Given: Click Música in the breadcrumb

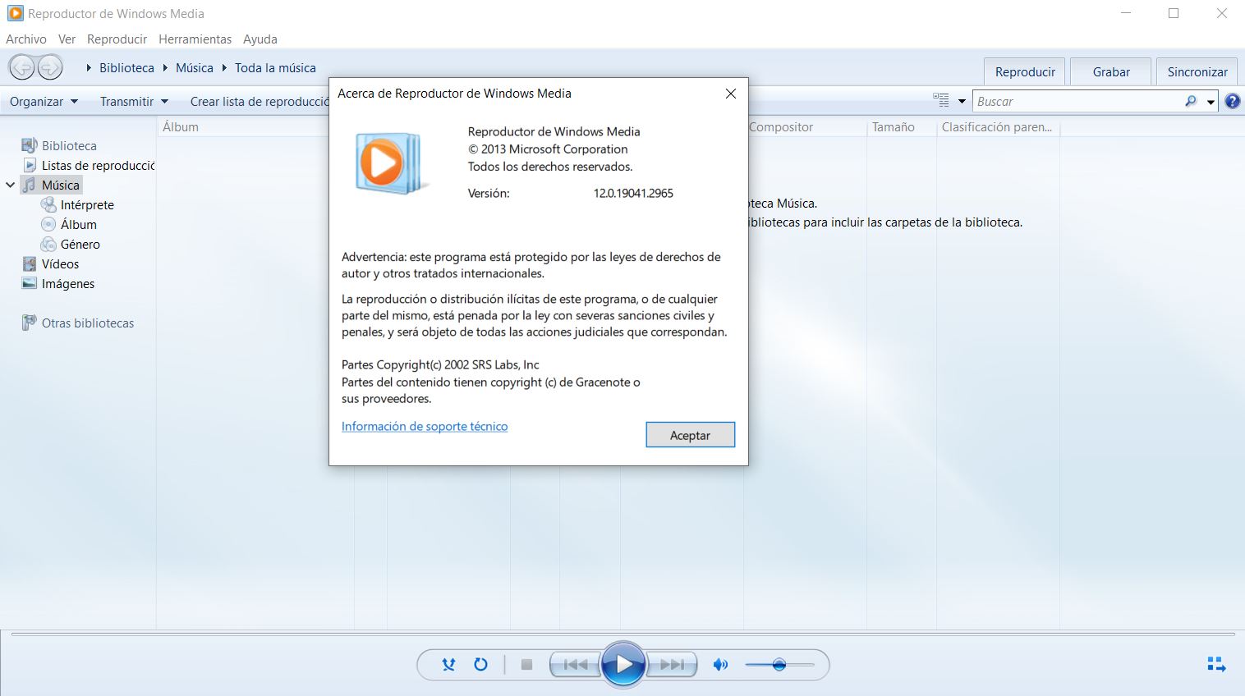Looking at the screenshot, I should pyautogui.click(x=194, y=68).
